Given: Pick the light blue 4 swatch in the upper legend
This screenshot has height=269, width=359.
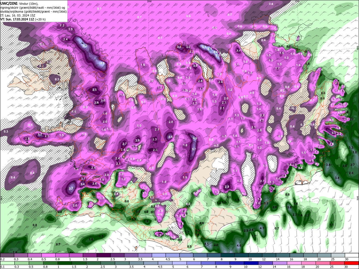Looking at the screenshot, I should (x=158, y=255).
